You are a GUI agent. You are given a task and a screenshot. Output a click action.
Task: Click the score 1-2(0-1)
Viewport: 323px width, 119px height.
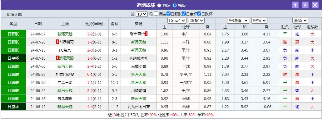click(94, 42)
